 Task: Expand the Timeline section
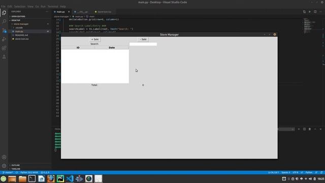coord(16,169)
